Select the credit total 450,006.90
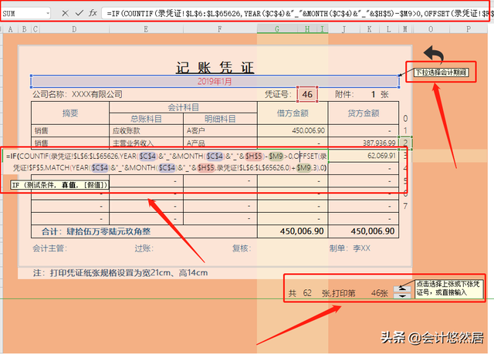 click(x=364, y=231)
